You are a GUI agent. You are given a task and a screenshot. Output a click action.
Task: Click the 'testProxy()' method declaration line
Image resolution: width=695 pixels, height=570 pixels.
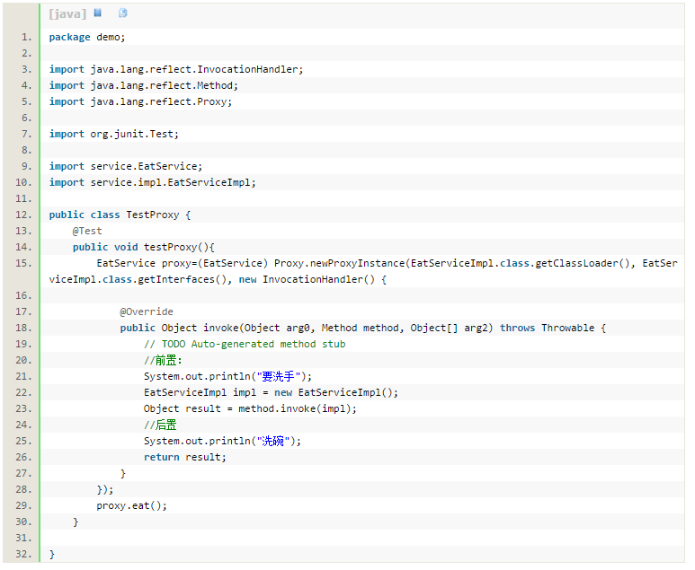pyautogui.click(x=144, y=248)
